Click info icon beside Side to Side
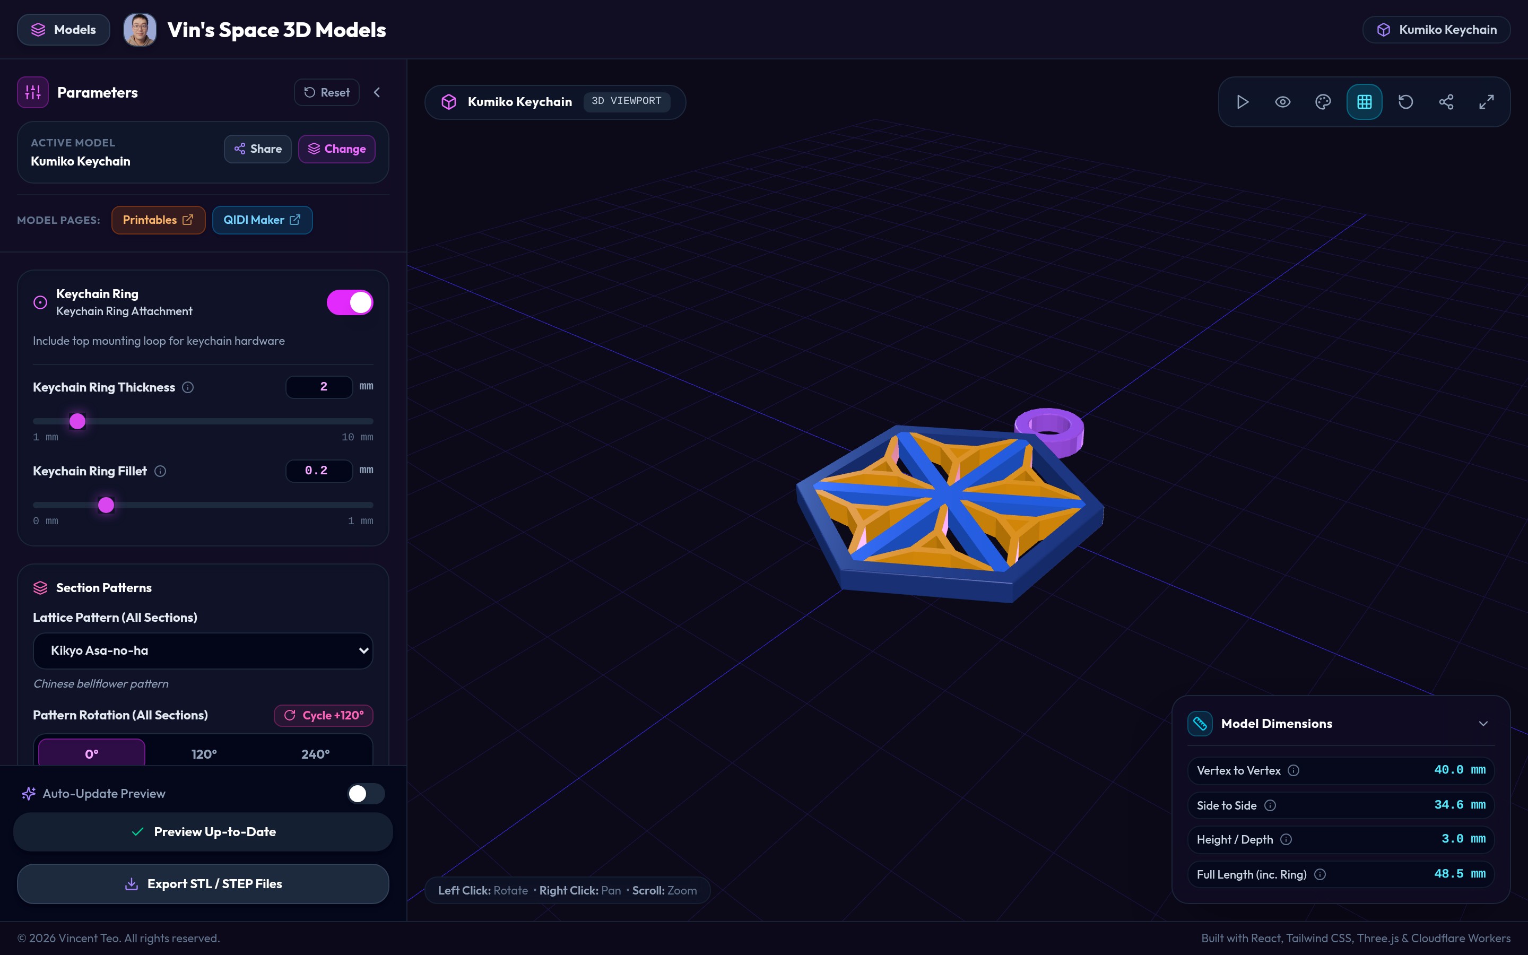Screen dimensions: 1528x955 point(1270,805)
